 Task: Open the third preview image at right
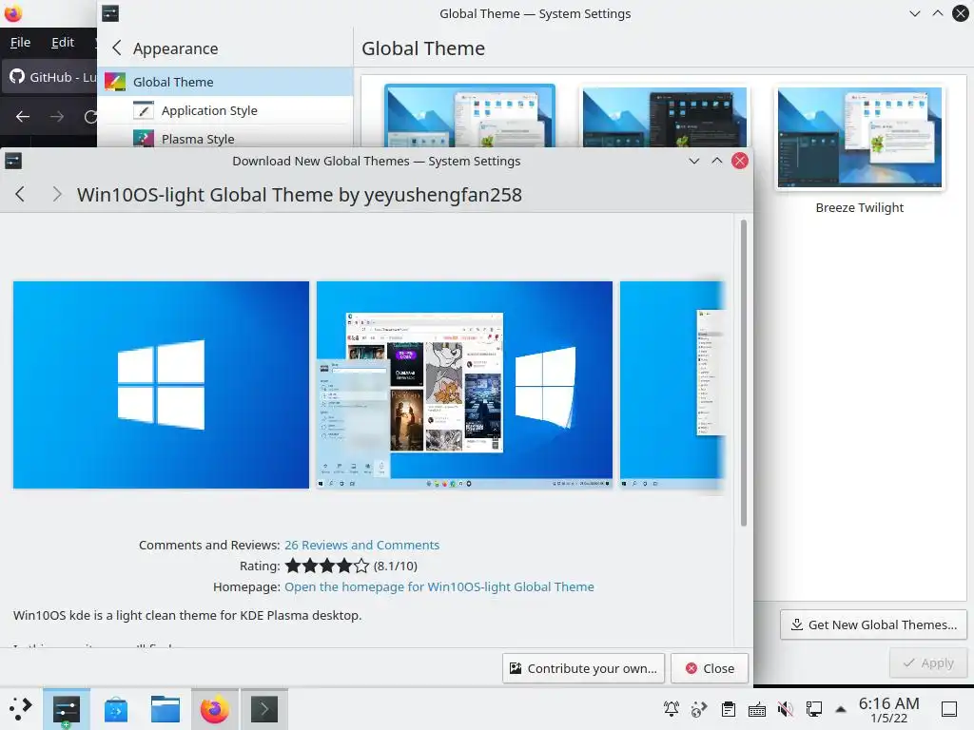(x=672, y=385)
